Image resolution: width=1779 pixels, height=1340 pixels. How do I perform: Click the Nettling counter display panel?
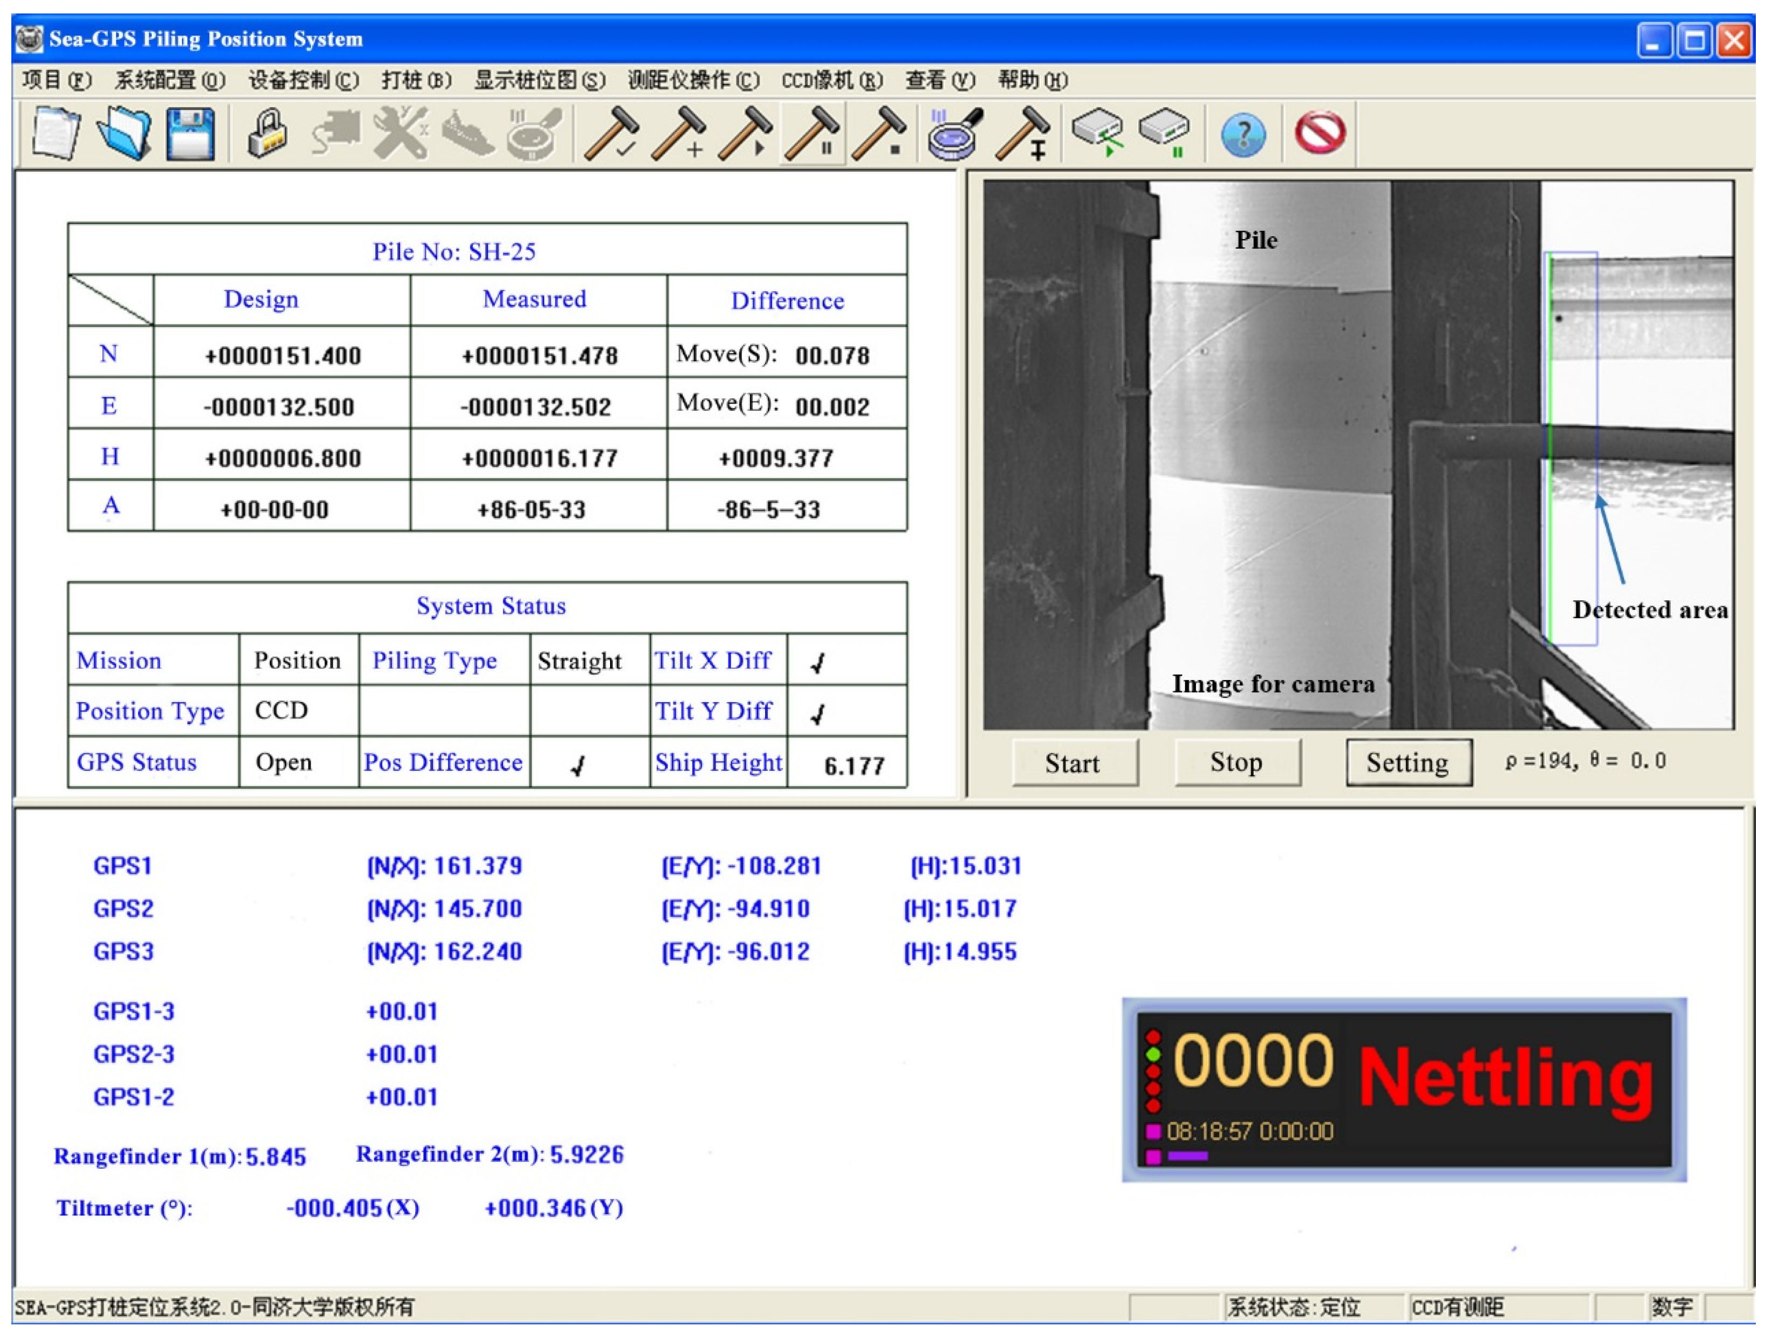(x=1404, y=1090)
